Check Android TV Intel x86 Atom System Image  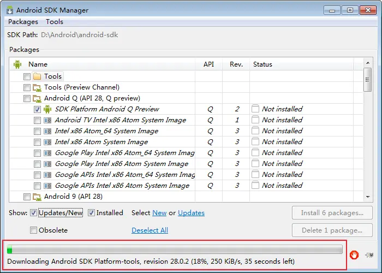37,120
